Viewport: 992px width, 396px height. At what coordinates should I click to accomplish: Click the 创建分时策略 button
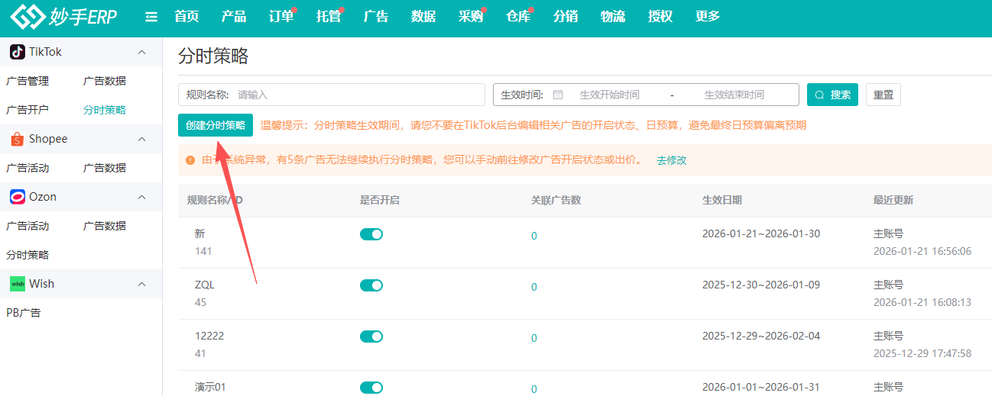216,125
